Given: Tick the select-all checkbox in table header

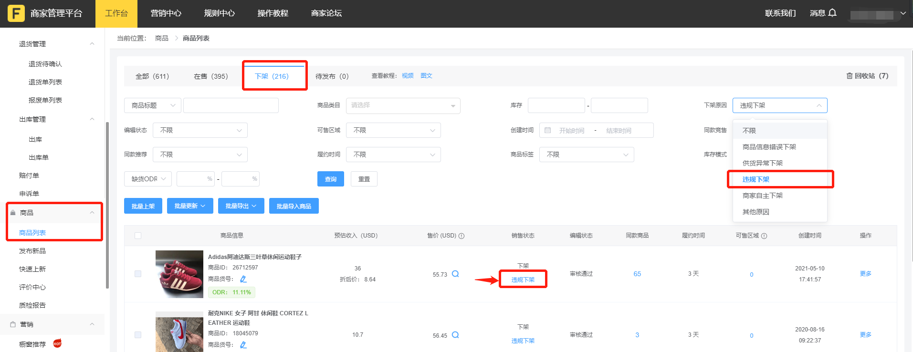Looking at the screenshot, I should point(138,236).
